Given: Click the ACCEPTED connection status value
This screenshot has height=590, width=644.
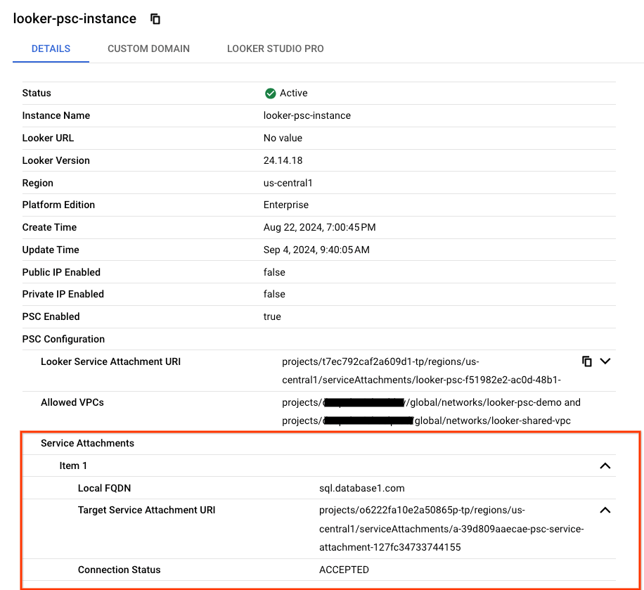Looking at the screenshot, I should (344, 570).
